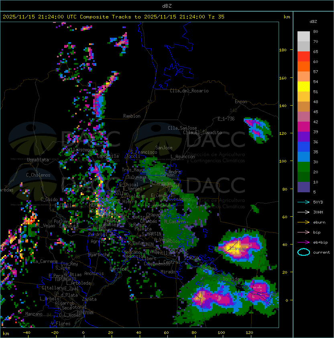Image resolution: width=334 pixels, height=338 pixels.
Task: Click the 'V_Flores' map label
Action: [x=61, y=324]
